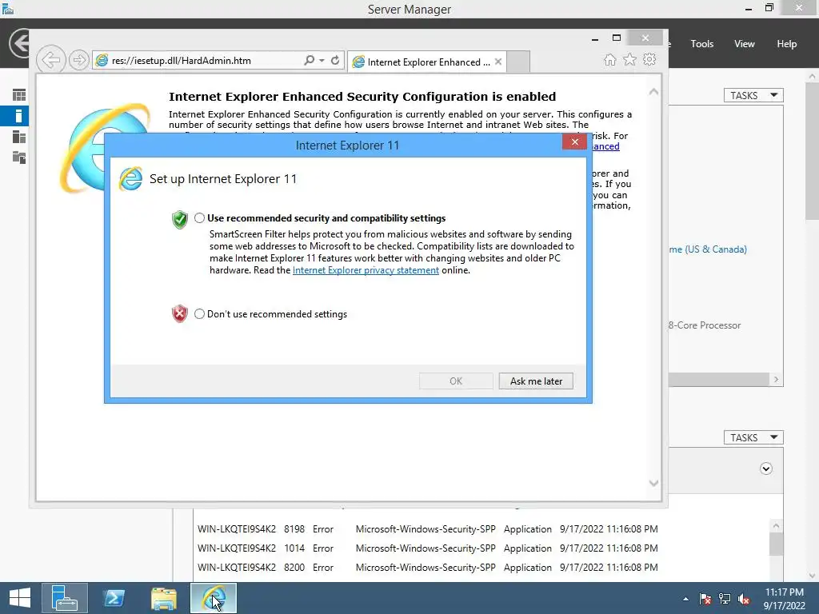Screen dimensions: 819x614
Task: Click the Windows Start button
Action: click(20, 598)
